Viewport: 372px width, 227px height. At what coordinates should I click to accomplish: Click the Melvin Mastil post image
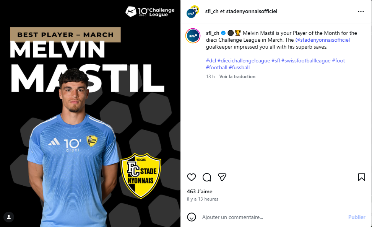(x=90, y=113)
